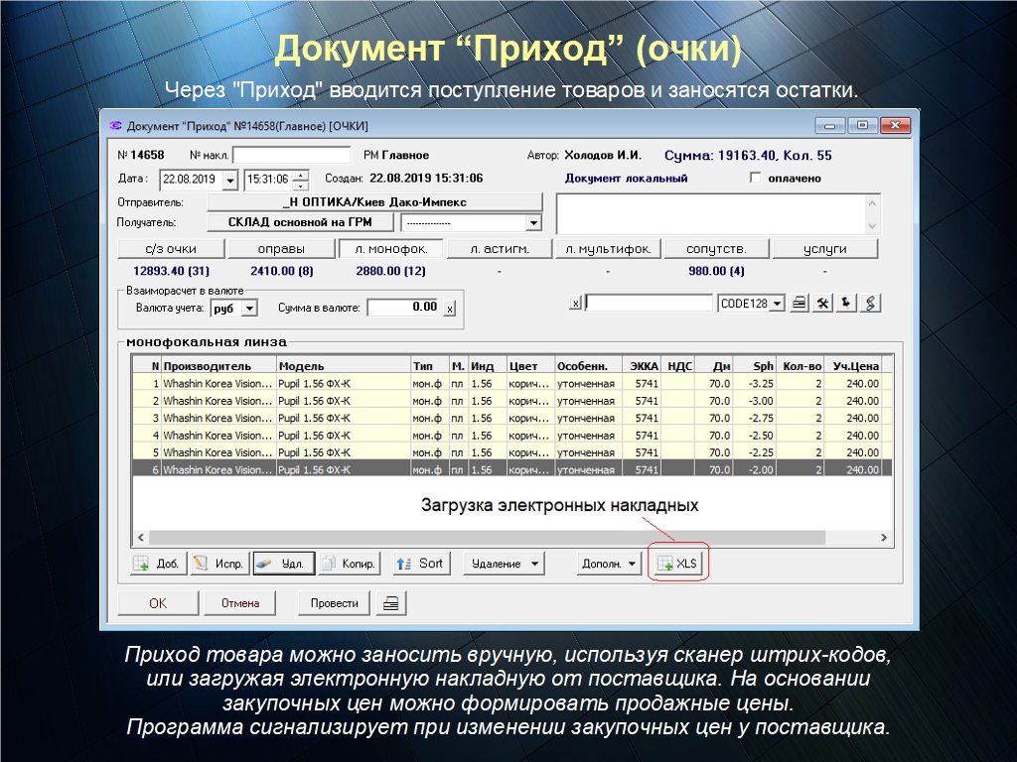Image resolution: width=1017 pixels, height=762 pixels.
Task: Click the print icon next to Провести
Action: [x=392, y=603]
